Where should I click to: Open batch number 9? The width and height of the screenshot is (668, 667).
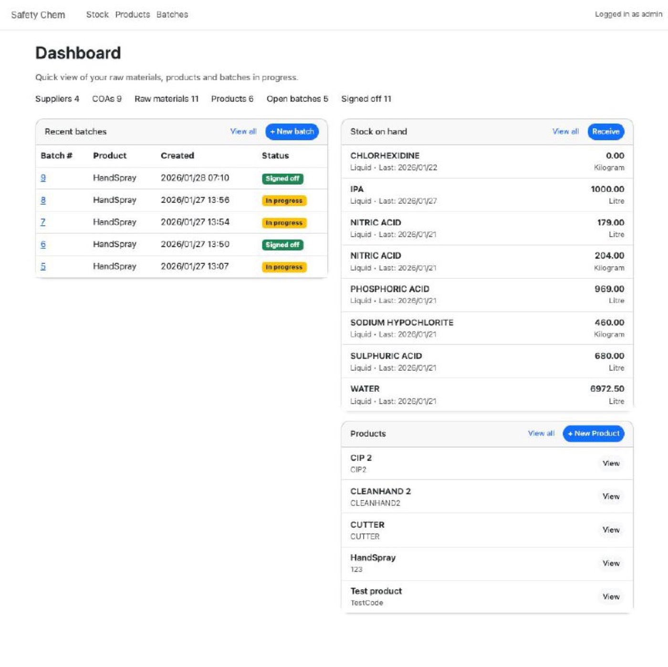43,177
